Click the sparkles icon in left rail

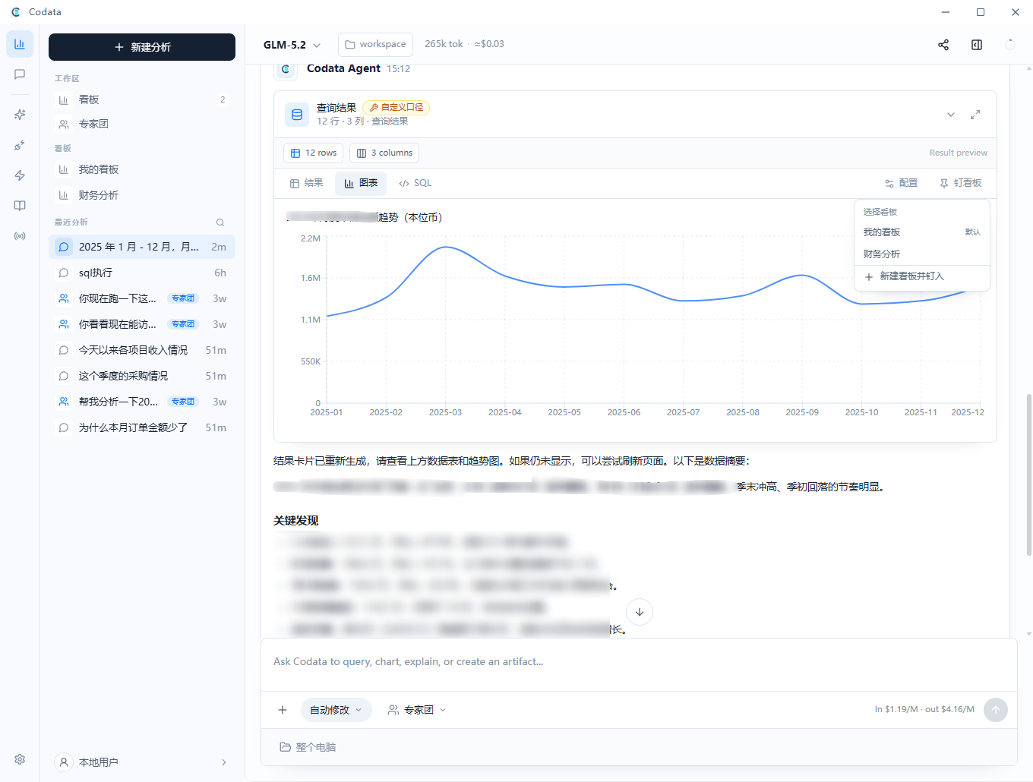coord(20,115)
